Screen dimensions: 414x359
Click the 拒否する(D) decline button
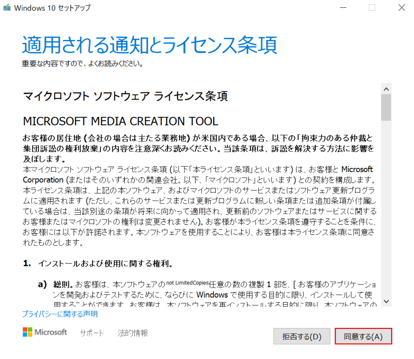(302, 336)
